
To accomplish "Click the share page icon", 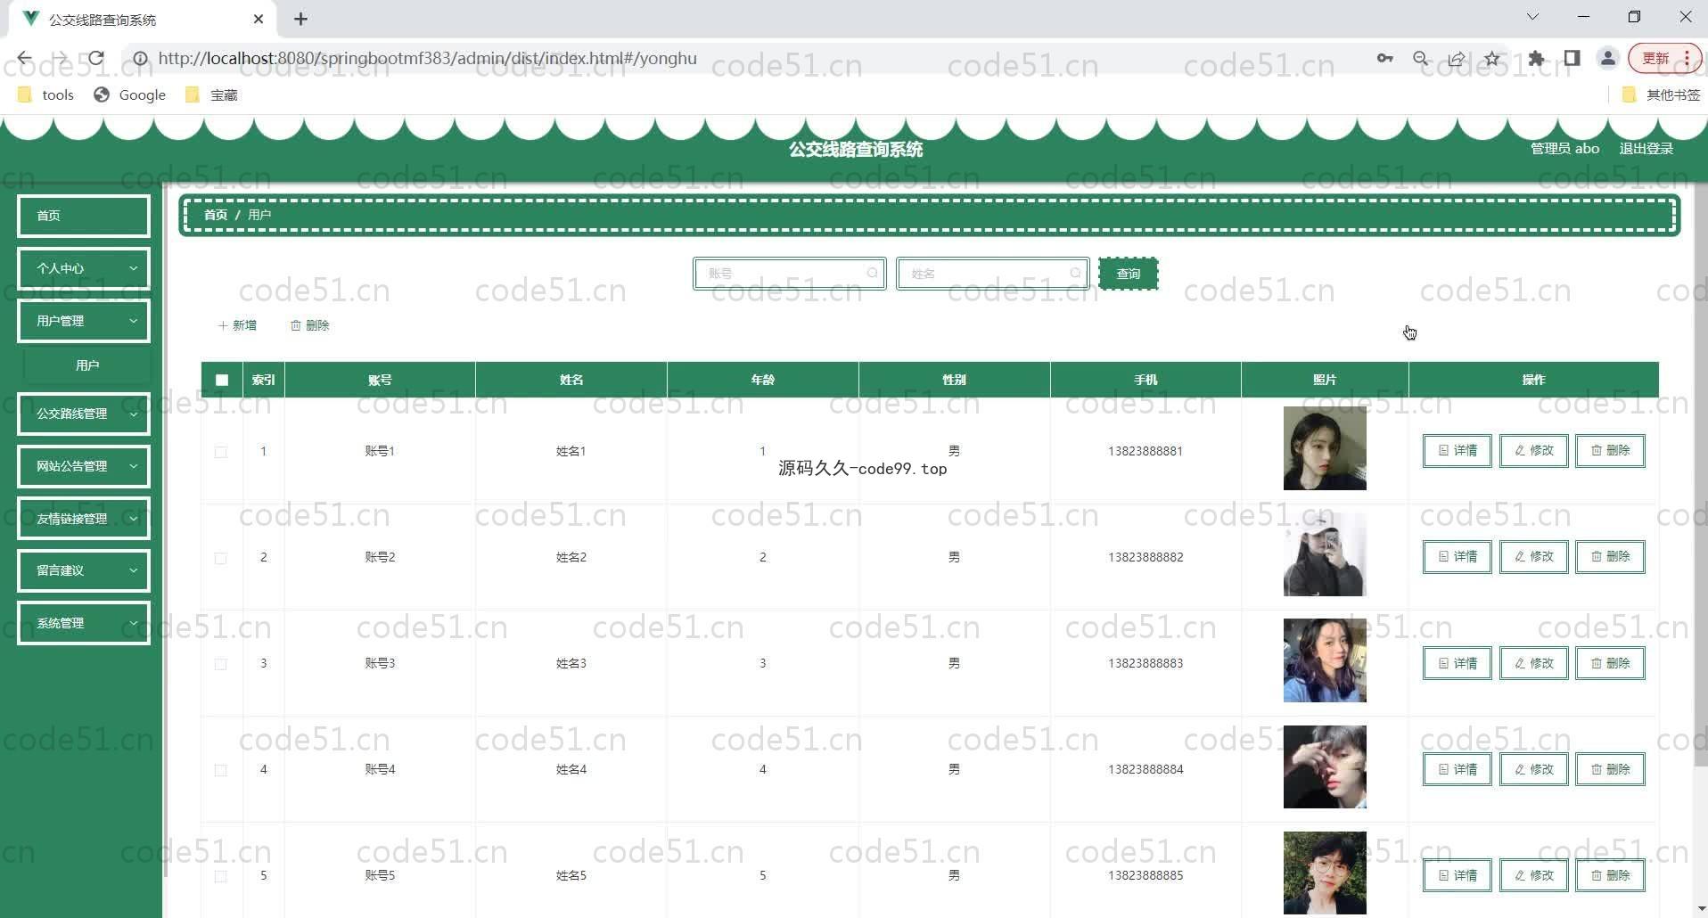I will (x=1457, y=58).
